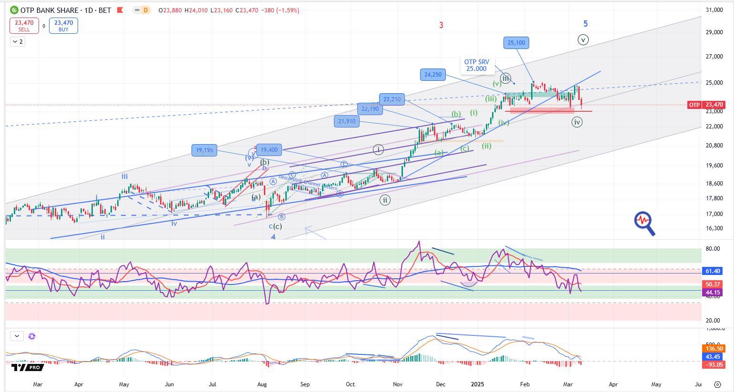This screenshot has height=392, width=734.
Task: Click the magnifier pulse icon on chart
Action: coord(644,224)
